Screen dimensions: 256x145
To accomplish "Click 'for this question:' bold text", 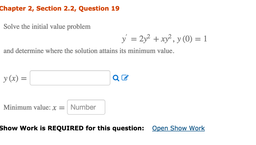I will tap(115, 128).
